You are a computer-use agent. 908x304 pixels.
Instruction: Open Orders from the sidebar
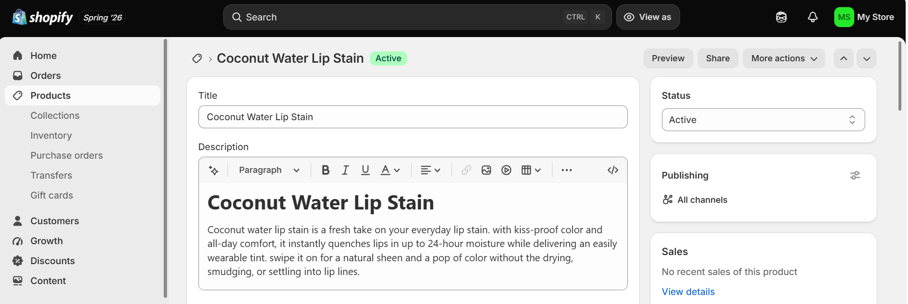pyautogui.click(x=46, y=76)
